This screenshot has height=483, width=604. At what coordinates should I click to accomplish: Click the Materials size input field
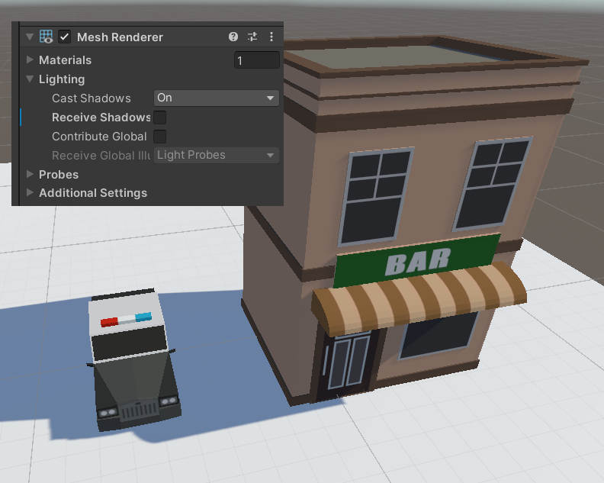coord(256,60)
